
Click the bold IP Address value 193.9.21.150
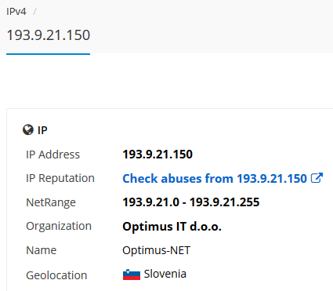point(157,155)
